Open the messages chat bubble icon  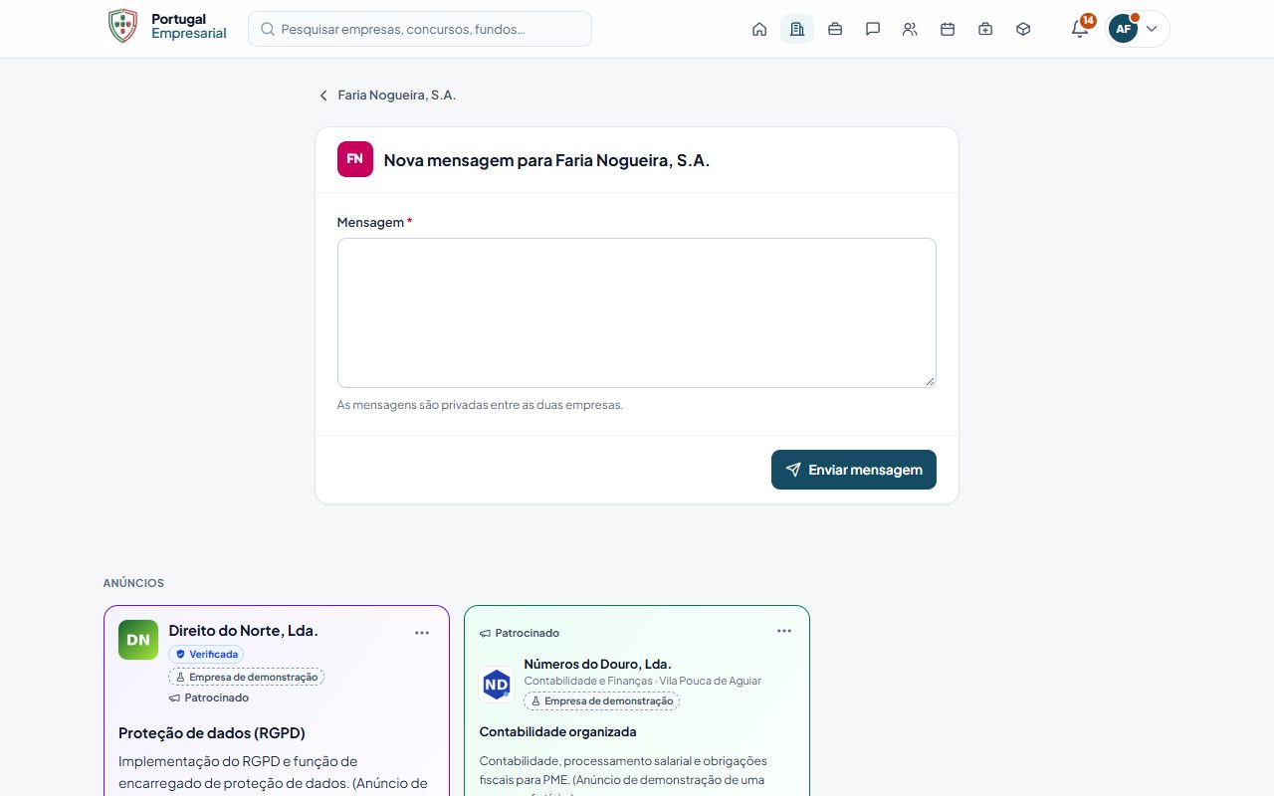[x=873, y=29]
